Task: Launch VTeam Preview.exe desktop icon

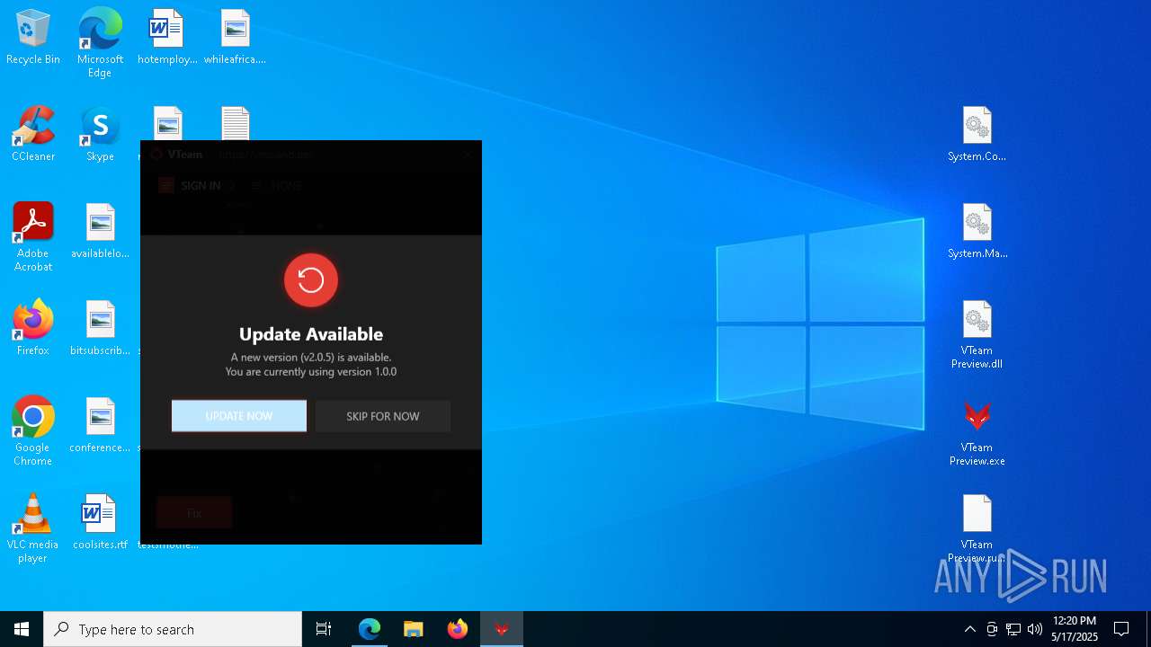Action: [977, 431]
